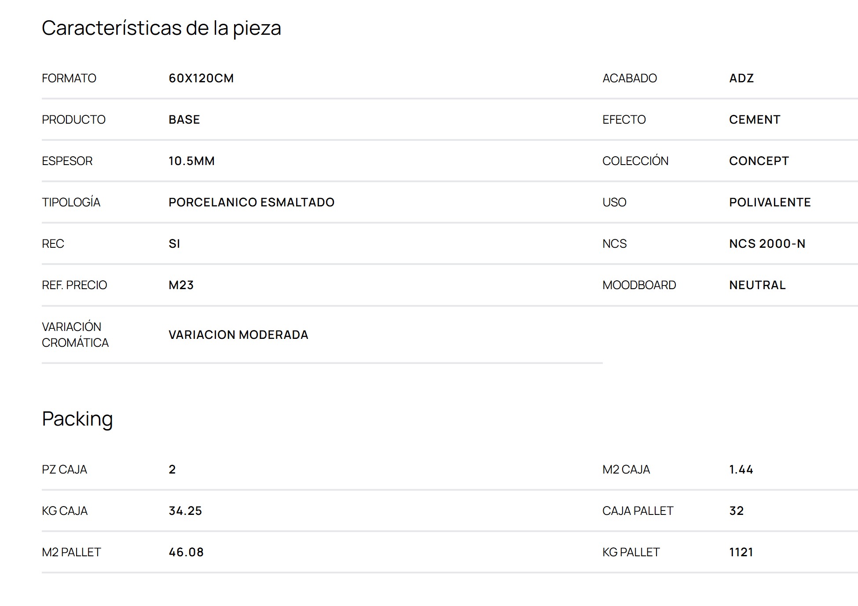Click the 10.5MM espesor value
The width and height of the screenshot is (858, 606).
pos(191,161)
